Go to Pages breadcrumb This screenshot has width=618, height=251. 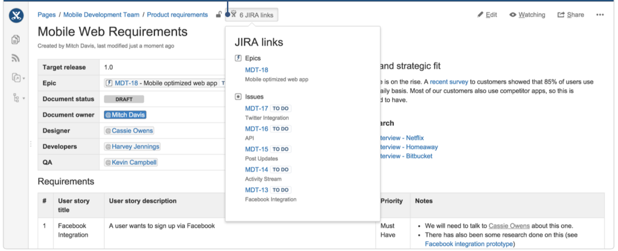[46, 15]
